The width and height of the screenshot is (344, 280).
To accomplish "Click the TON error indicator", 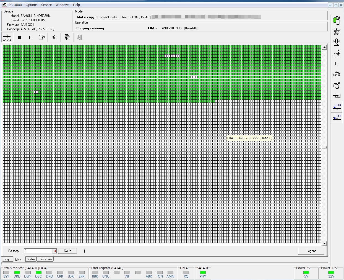I will 160,273.
